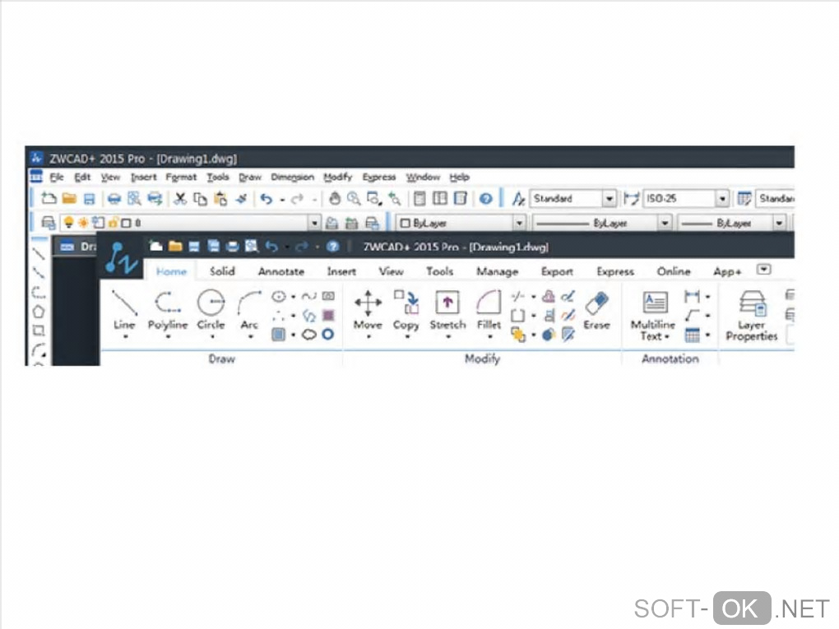This screenshot has width=839, height=629.
Task: Click the layer color square in layer list
Action: 127,223
